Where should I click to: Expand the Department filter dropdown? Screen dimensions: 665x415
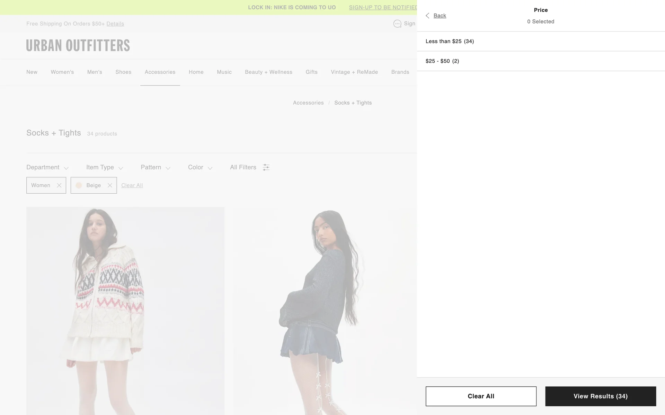(x=47, y=167)
